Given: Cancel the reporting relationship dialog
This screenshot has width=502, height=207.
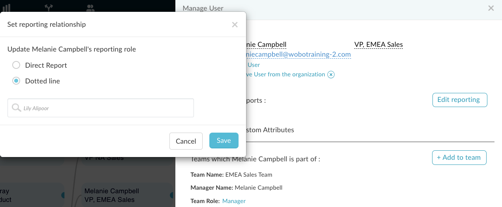Looking at the screenshot, I should click(186, 141).
